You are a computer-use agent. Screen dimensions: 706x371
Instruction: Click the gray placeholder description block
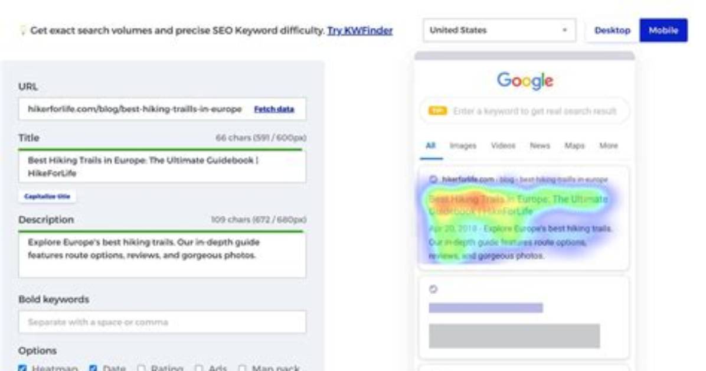tap(514, 336)
